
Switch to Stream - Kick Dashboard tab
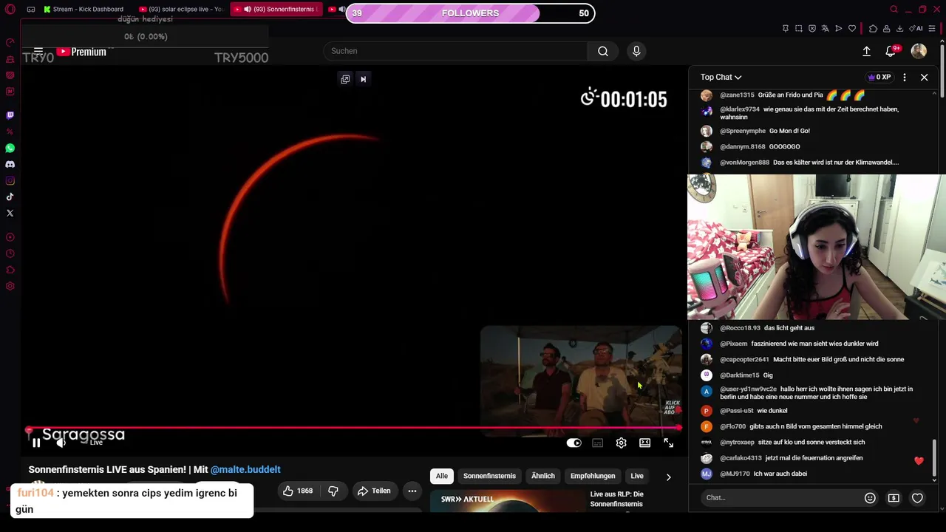[x=84, y=10]
